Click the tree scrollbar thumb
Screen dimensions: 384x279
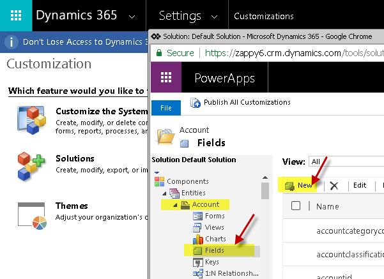pyautogui.click(x=265, y=191)
